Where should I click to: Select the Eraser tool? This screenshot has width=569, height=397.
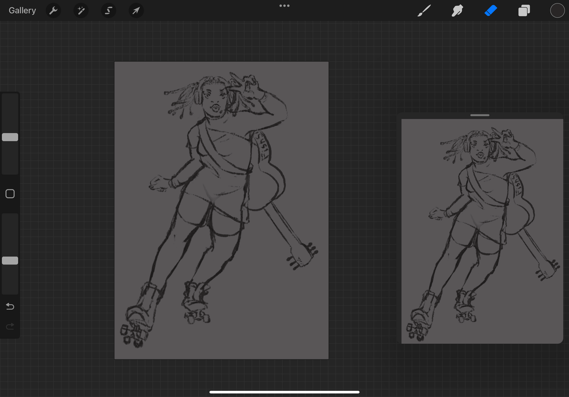(x=490, y=11)
